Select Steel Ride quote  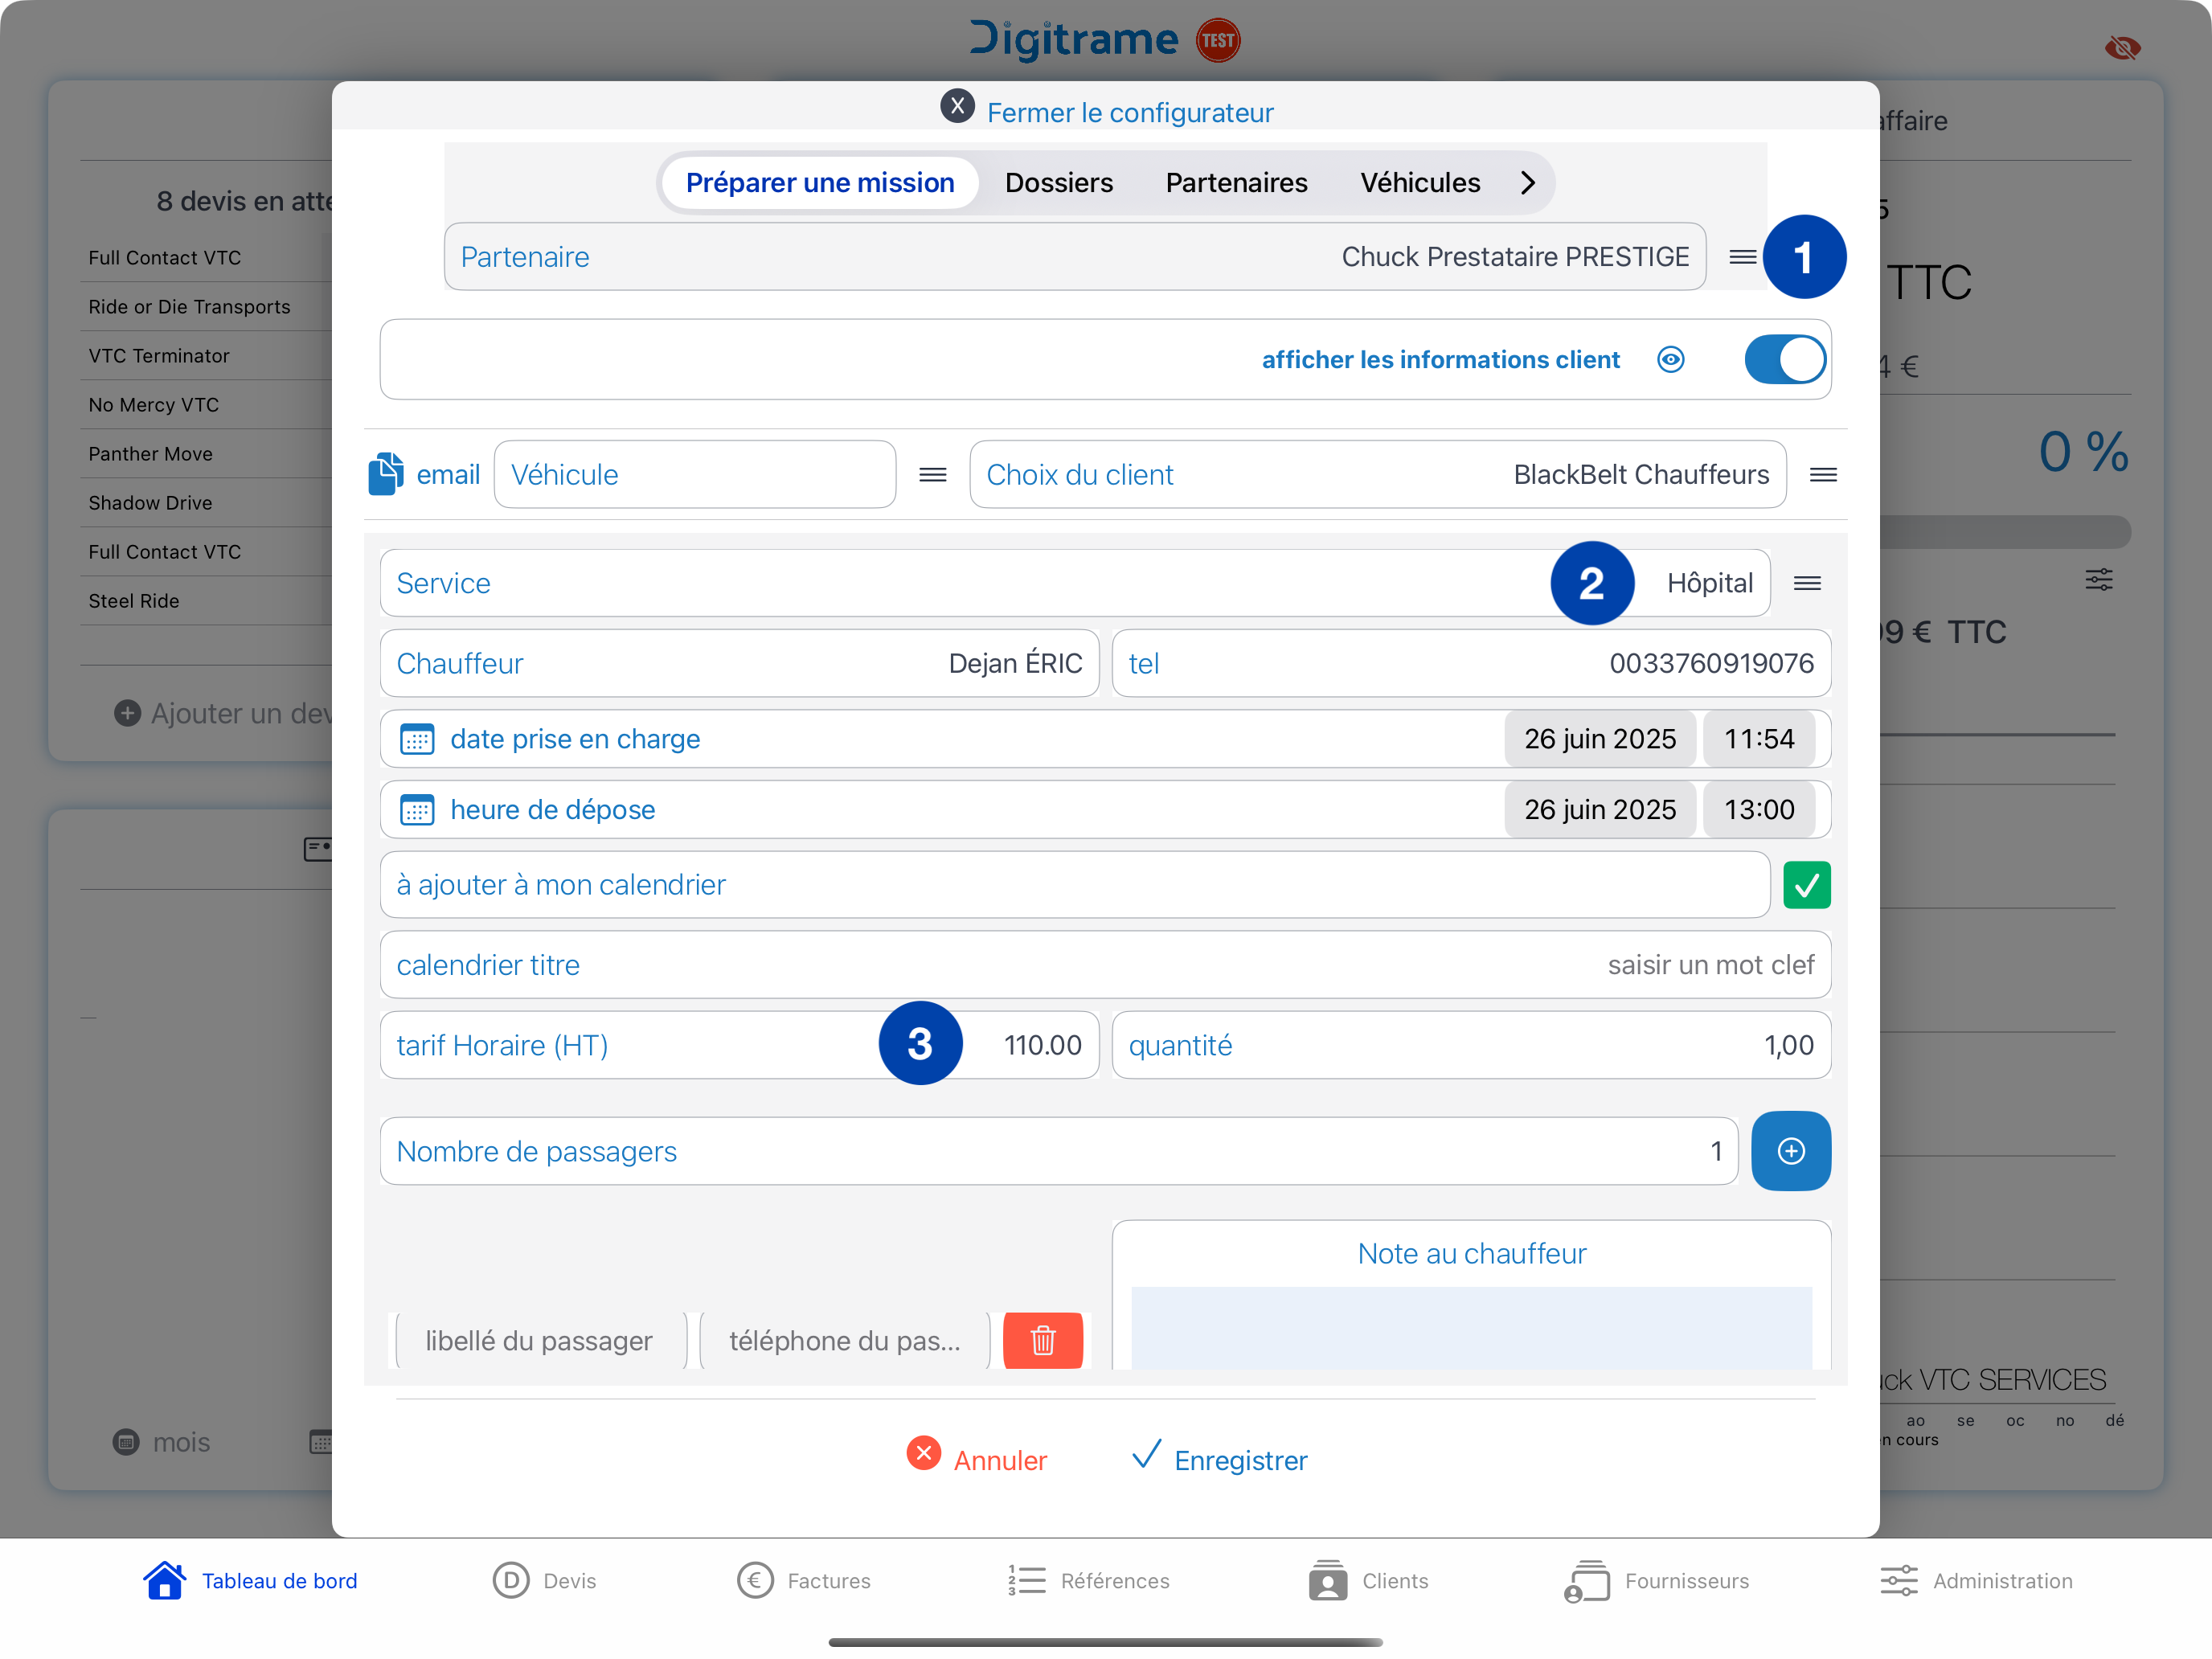[134, 601]
